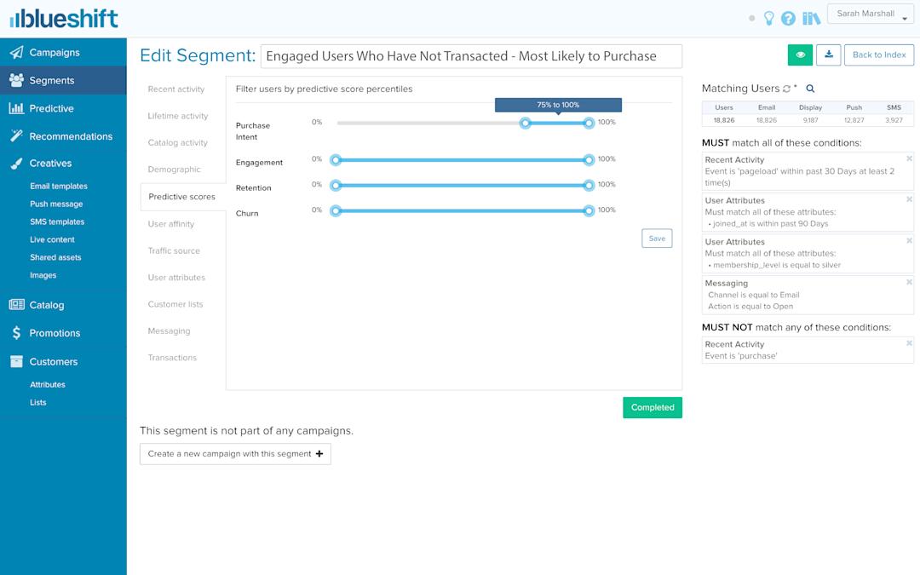920x575 pixels.
Task: Click the Segments people icon
Action: click(x=16, y=80)
